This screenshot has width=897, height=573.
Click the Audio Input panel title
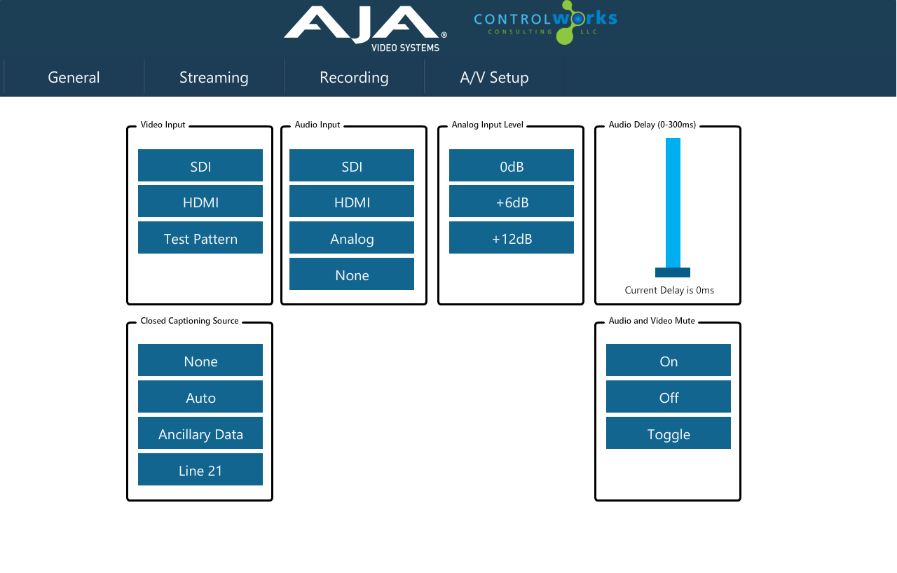317,125
